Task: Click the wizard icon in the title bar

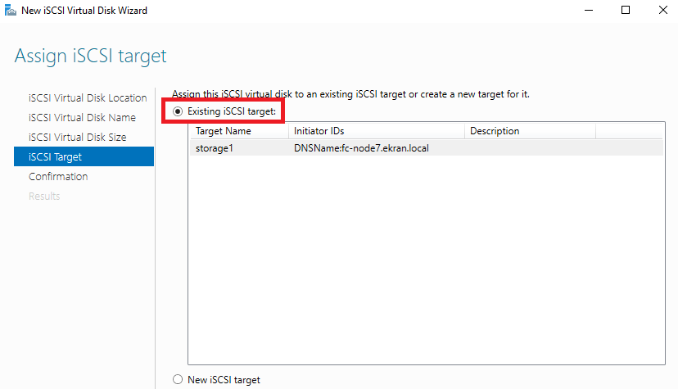Action: [x=8, y=11]
